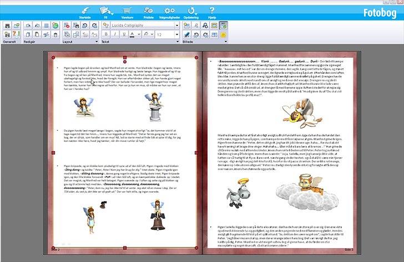Click the red remove-page icon in Layout
The height and width of the screenshot is (262, 404).
click(x=67, y=25)
